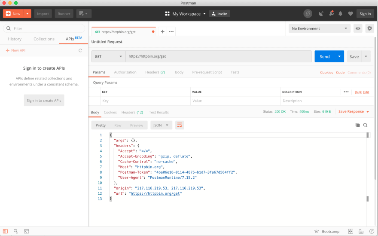Click the heart icon in header
The image size is (378, 236).
(351, 14)
